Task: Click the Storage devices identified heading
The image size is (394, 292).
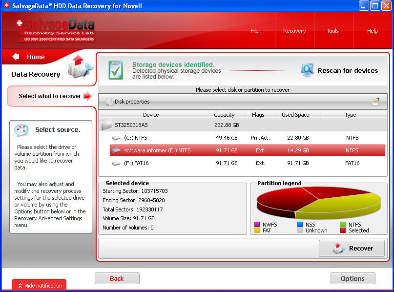Action: click(x=173, y=64)
